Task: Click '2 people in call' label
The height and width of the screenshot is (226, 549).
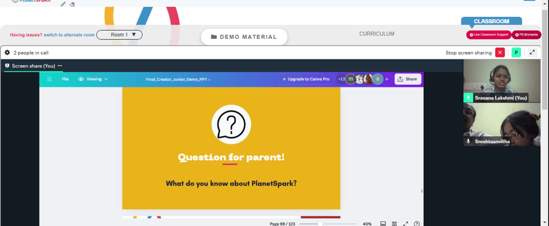Action: pyautogui.click(x=31, y=53)
